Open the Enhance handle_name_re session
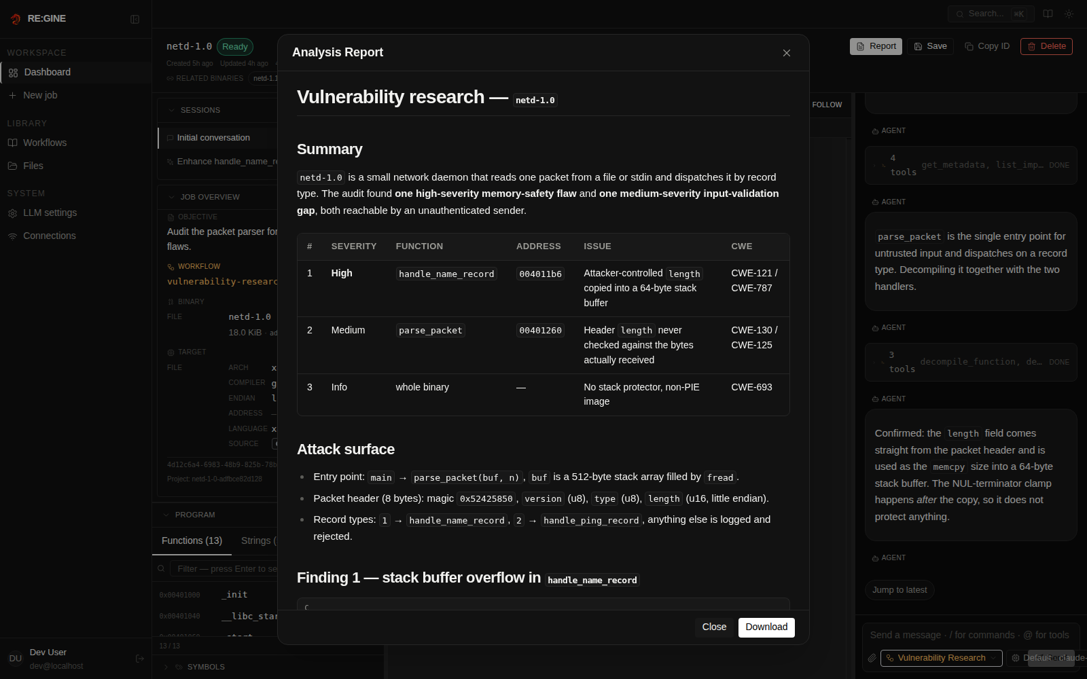1087x679 pixels. [x=219, y=162]
